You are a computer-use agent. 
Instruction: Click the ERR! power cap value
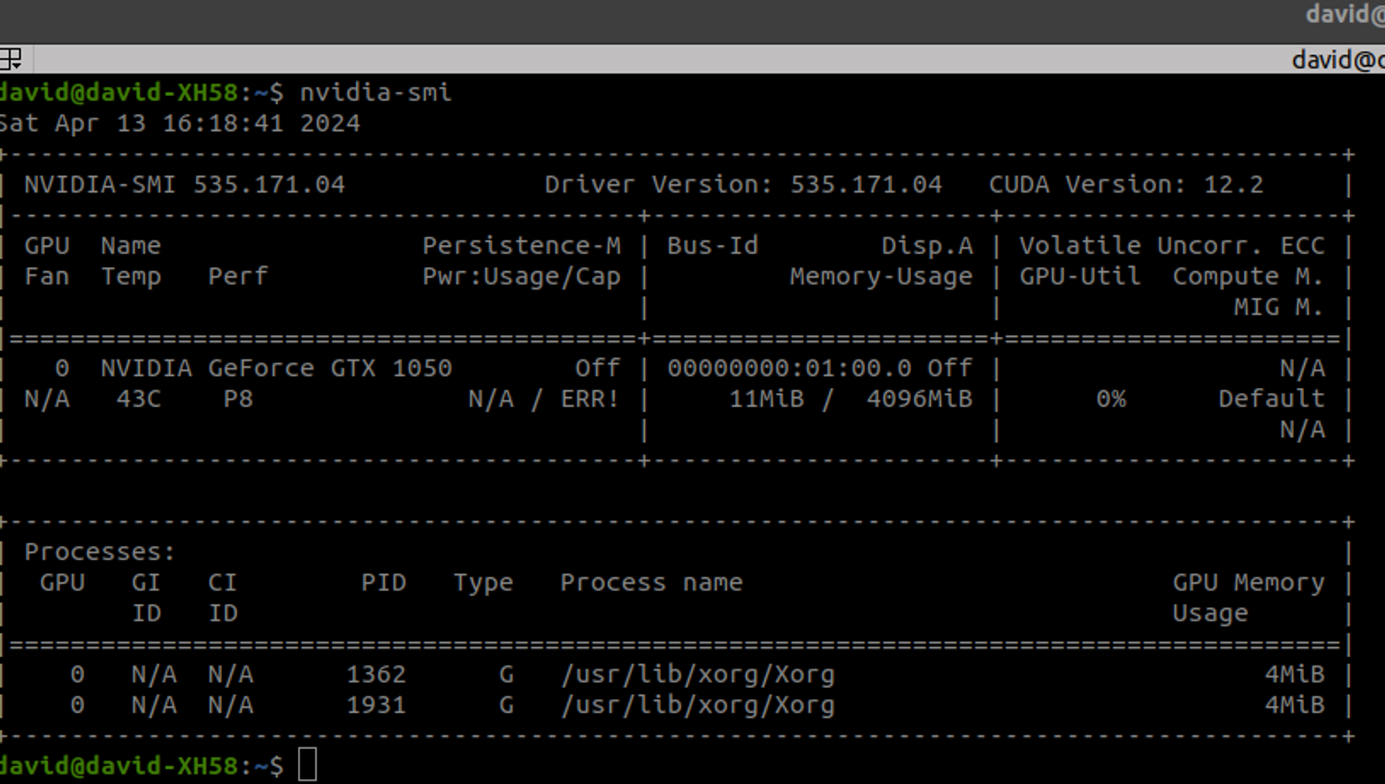(590, 400)
